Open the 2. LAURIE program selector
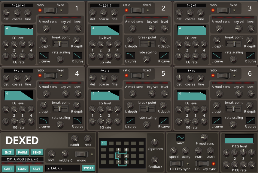 point(62,168)
